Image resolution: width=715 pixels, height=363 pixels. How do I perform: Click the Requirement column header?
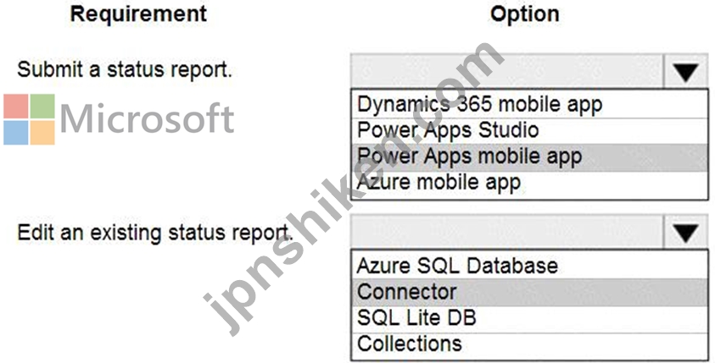pyautogui.click(x=138, y=14)
